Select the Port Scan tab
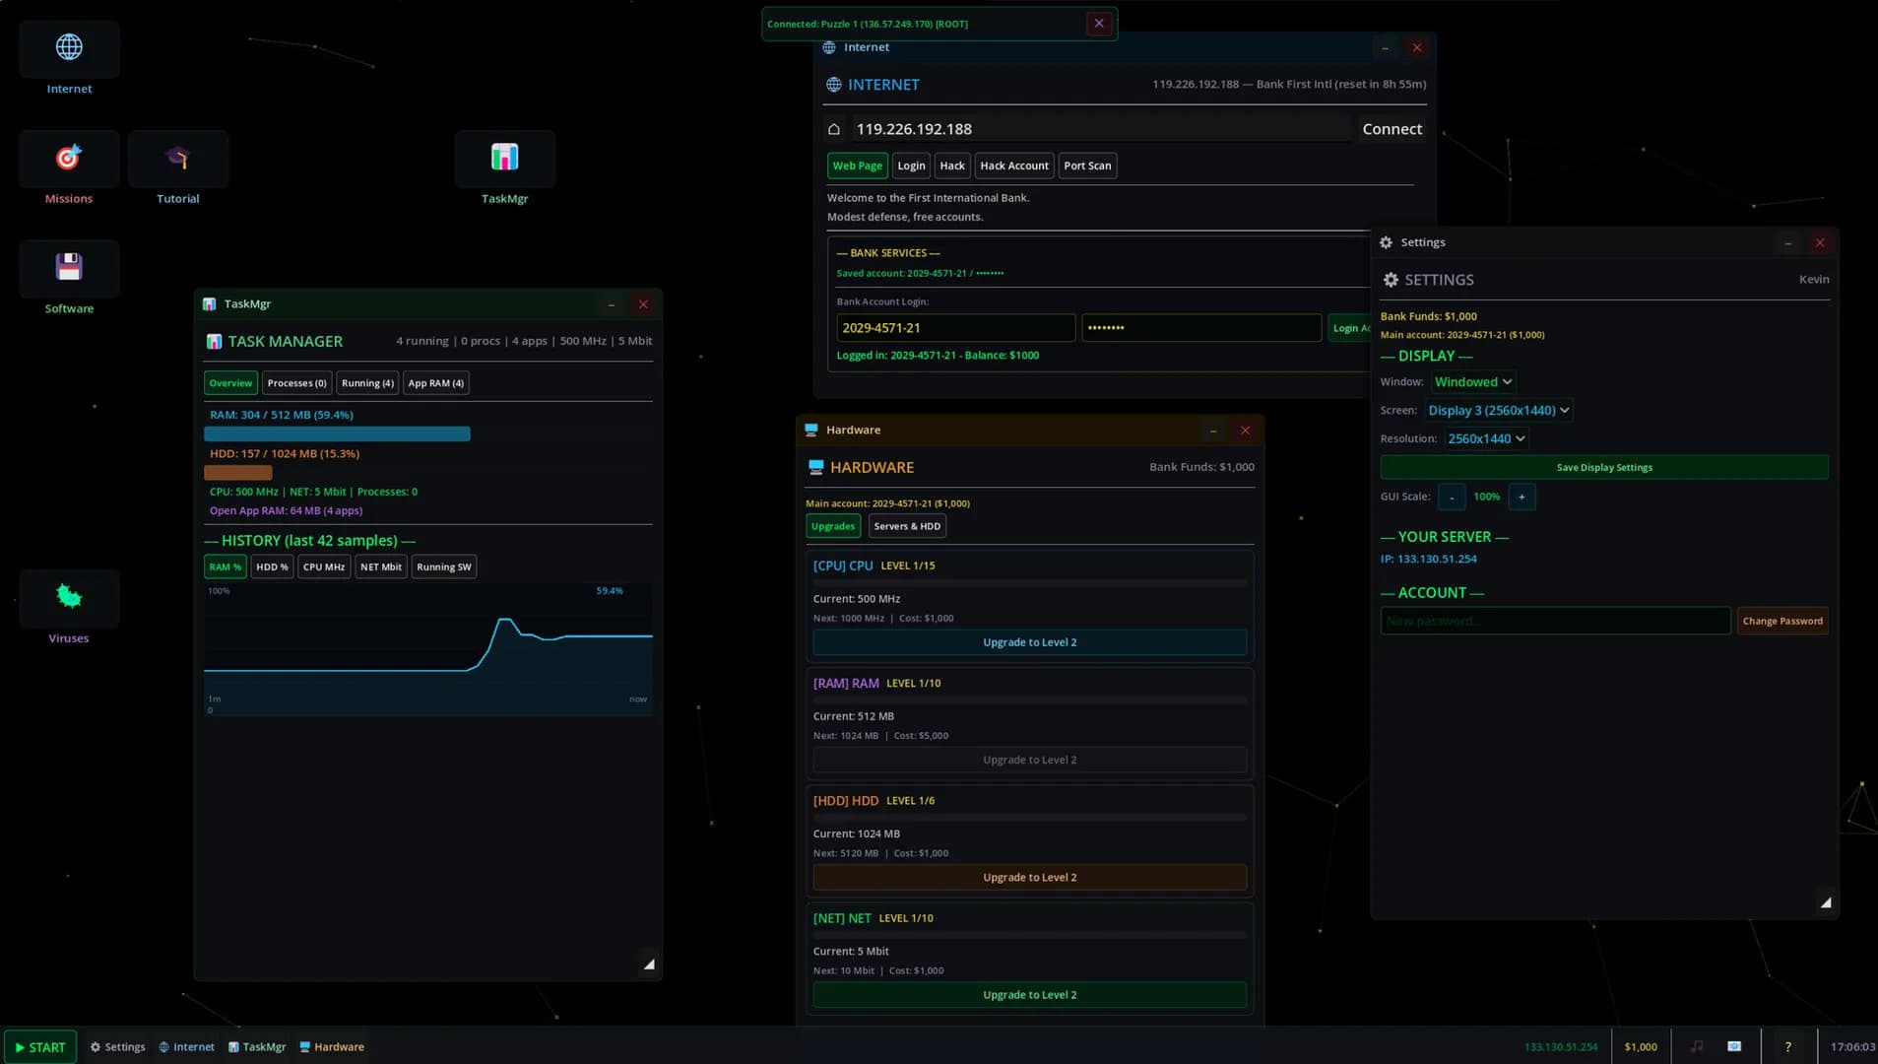This screenshot has width=1878, height=1064. (x=1087, y=166)
